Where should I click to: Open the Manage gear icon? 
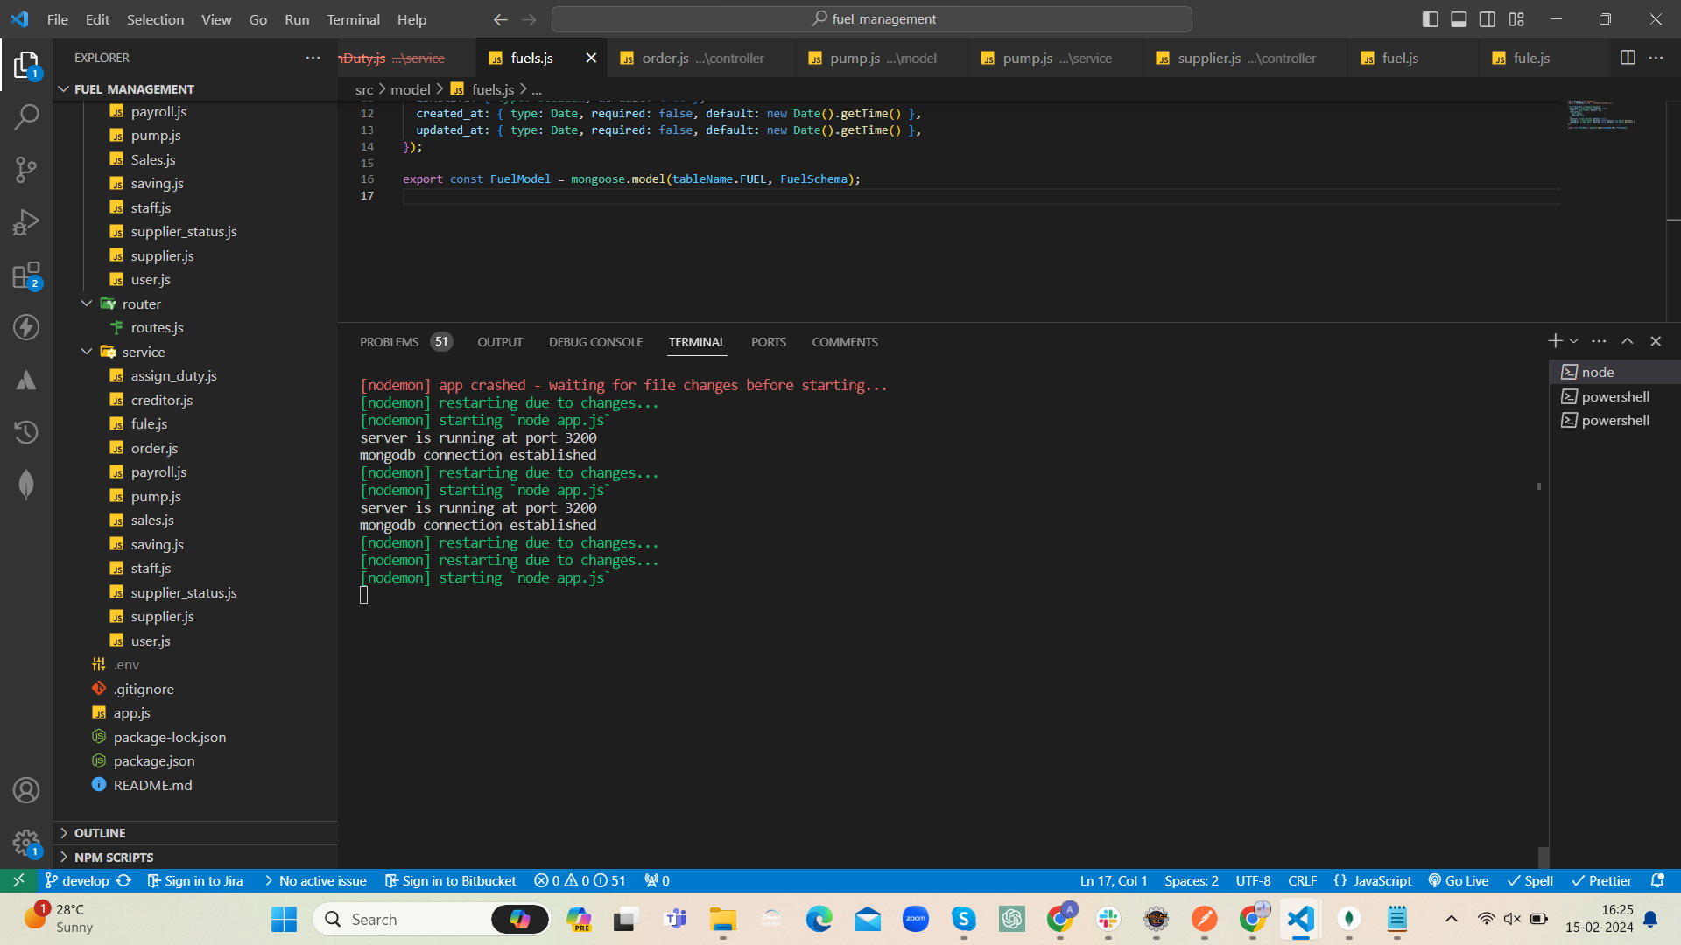point(26,843)
